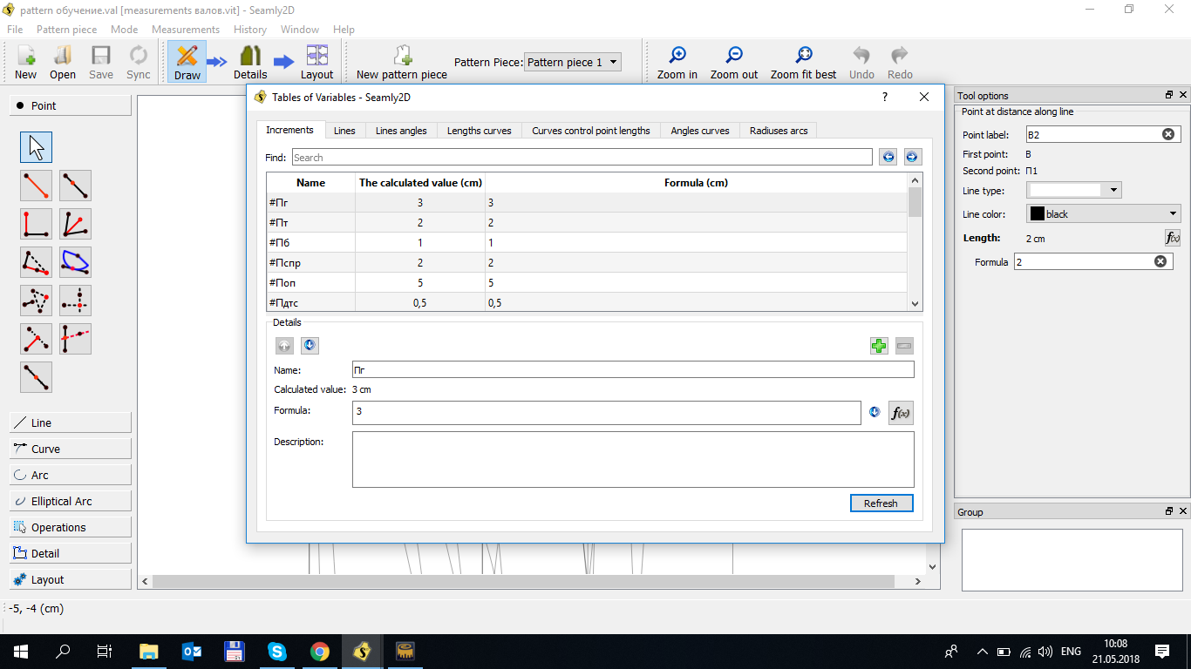Viewport: 1191px width, 669px height.
Task: Select the point along perpendicular tool
Action: pos(36,224)
